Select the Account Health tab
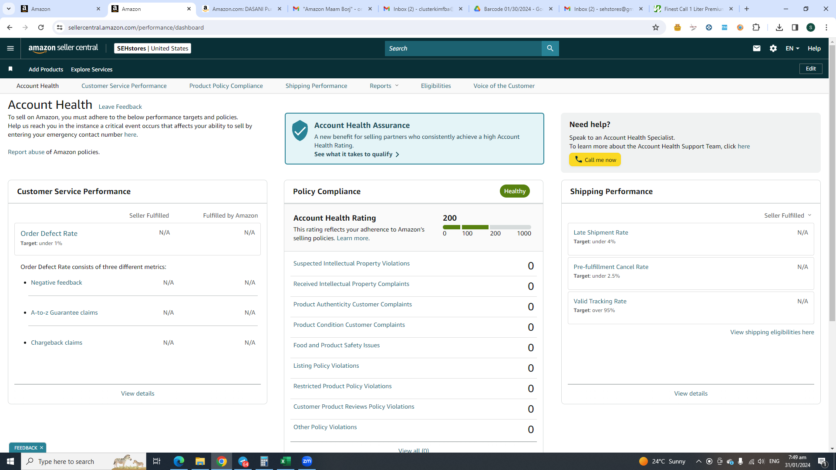The width and height of the screenshot is (836, 470). [x=37, y=86]
